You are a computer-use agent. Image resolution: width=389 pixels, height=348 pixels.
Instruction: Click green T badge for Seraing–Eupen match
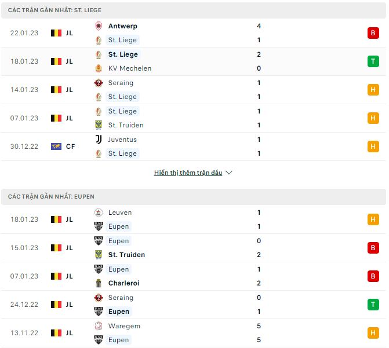pos(373,305)
